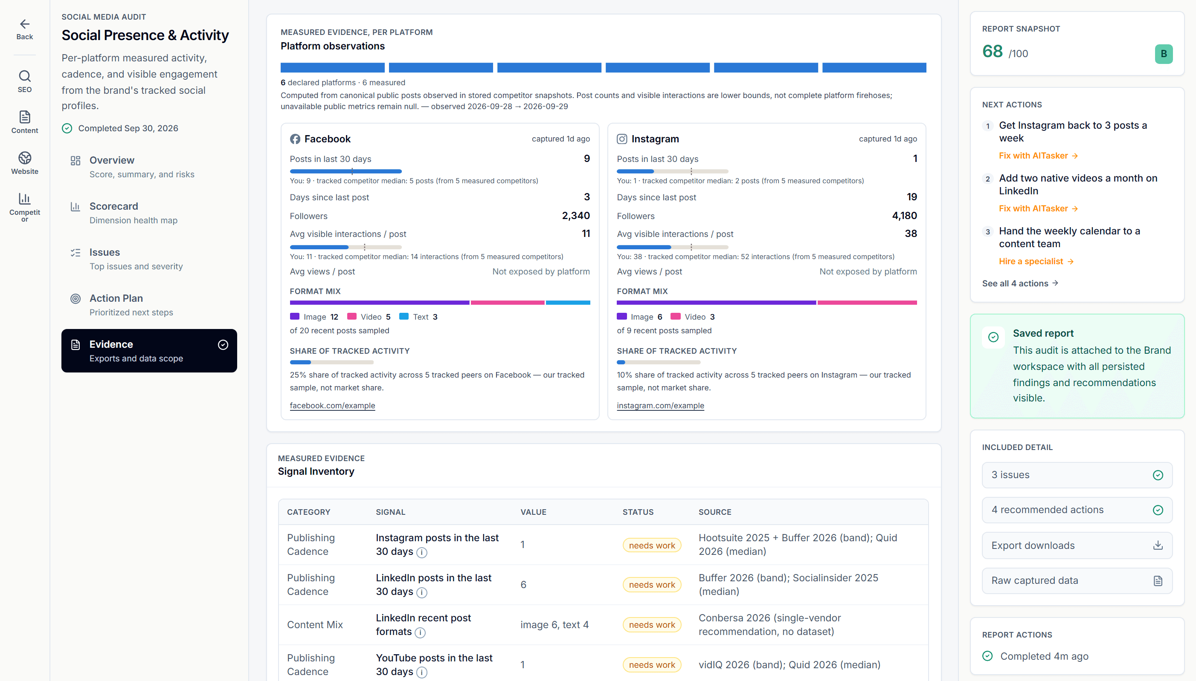The height and width of the screenshot is (681, 1196).
Task: Click check icon on 4 recommended actions
Action: coord(1158,510)
